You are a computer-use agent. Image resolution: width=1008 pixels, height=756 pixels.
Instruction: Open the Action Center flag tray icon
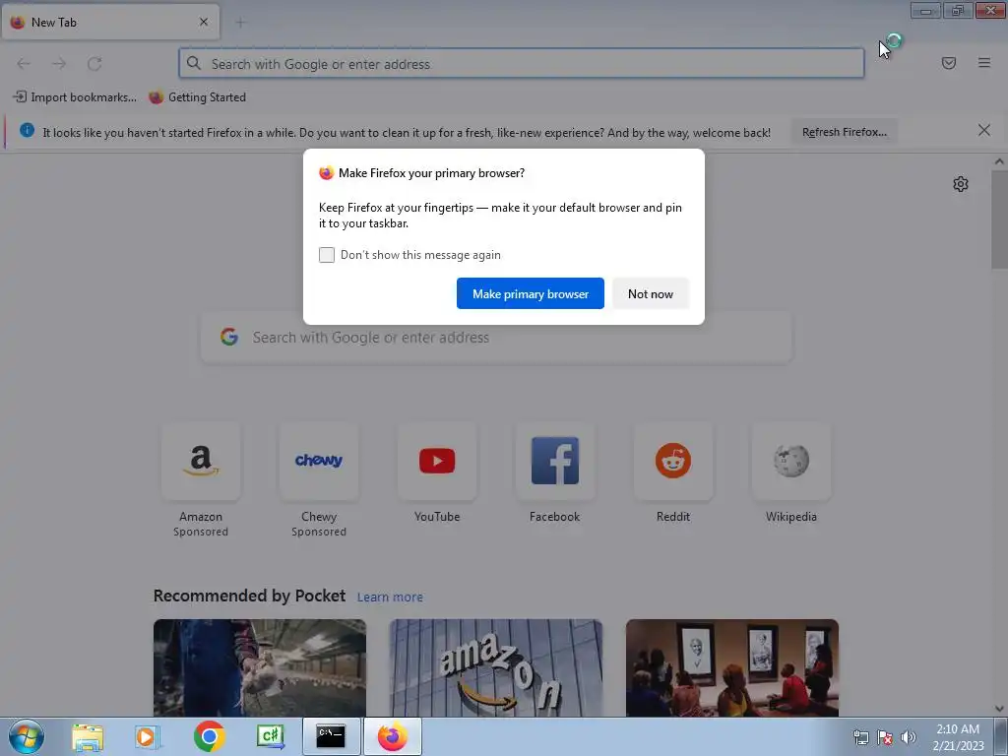(x=885, y=737)
